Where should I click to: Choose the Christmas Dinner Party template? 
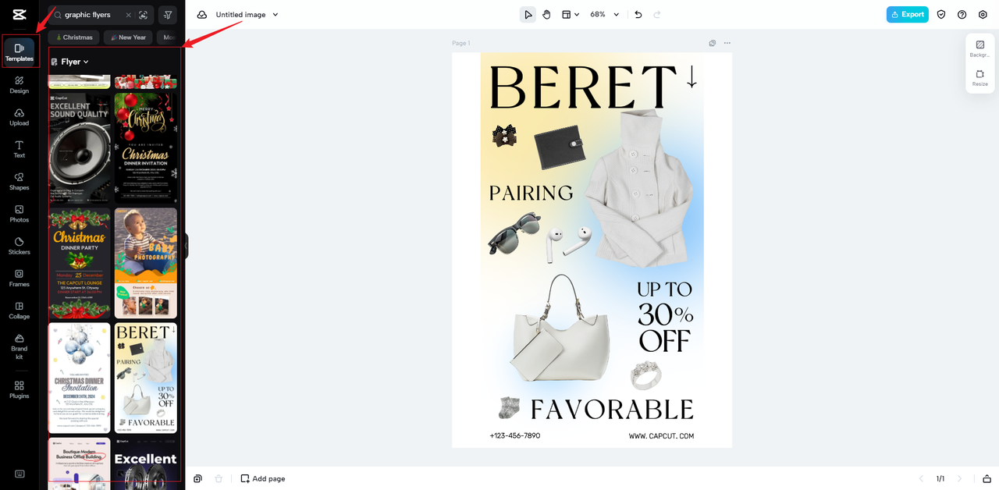(80, 263)
